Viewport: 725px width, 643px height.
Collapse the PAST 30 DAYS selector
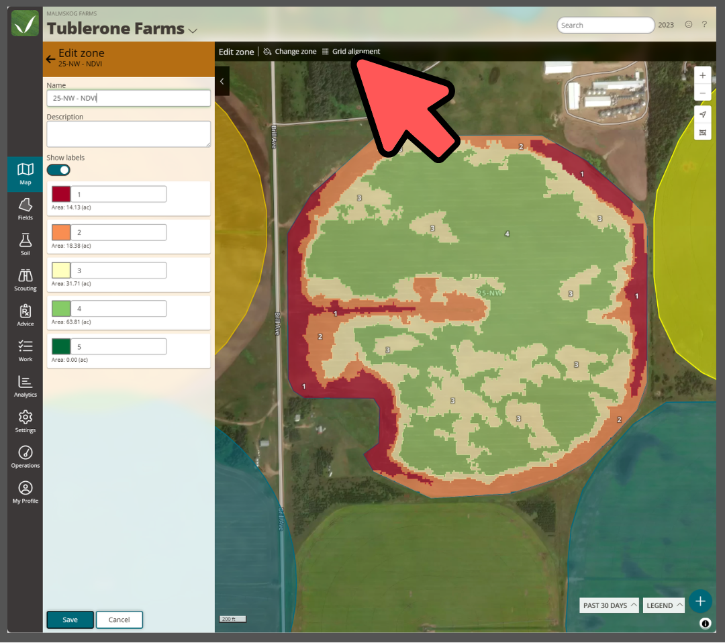[608, 605]
